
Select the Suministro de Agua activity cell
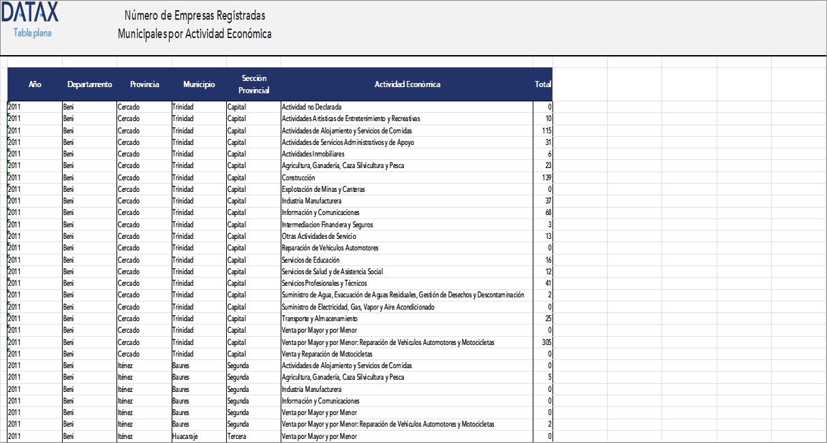[x=407, y=295]
